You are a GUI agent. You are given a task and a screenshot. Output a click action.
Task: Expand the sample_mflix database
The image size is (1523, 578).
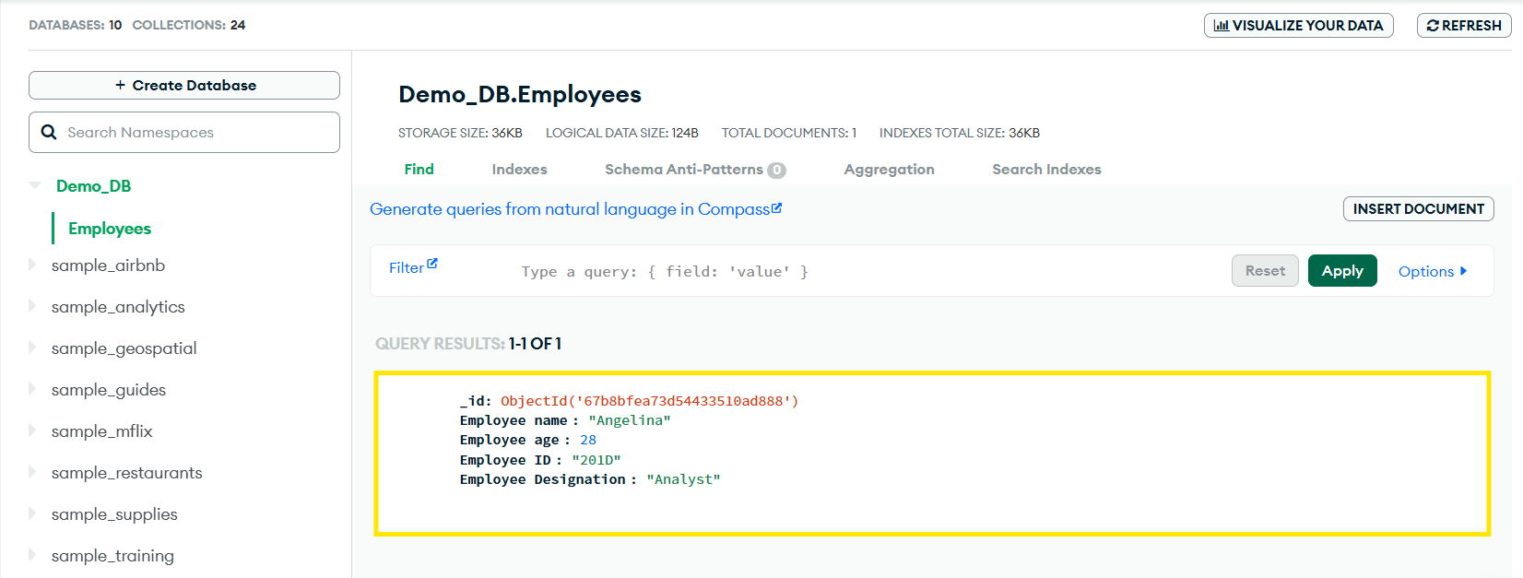32,431
